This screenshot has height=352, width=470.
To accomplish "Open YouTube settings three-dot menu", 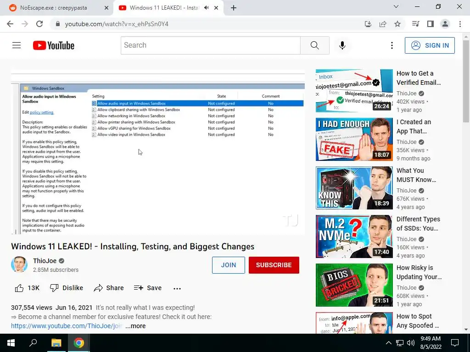I will tap(392, 45).
